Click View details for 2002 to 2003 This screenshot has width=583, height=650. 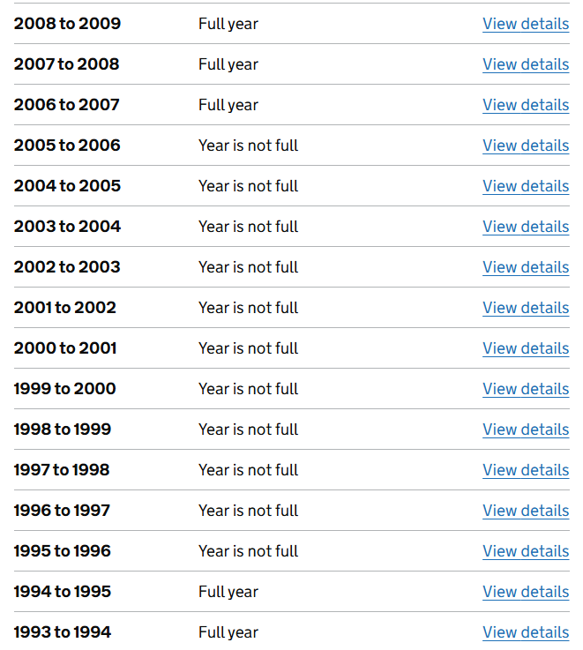[x=526, y=268]
